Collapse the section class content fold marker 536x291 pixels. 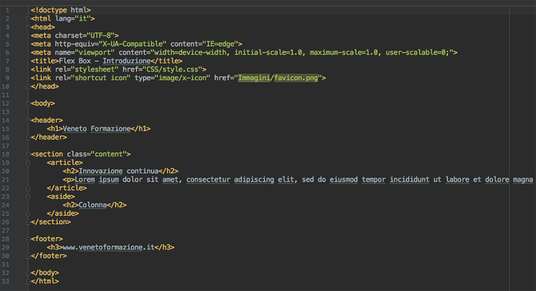click(x=28, y=154)
